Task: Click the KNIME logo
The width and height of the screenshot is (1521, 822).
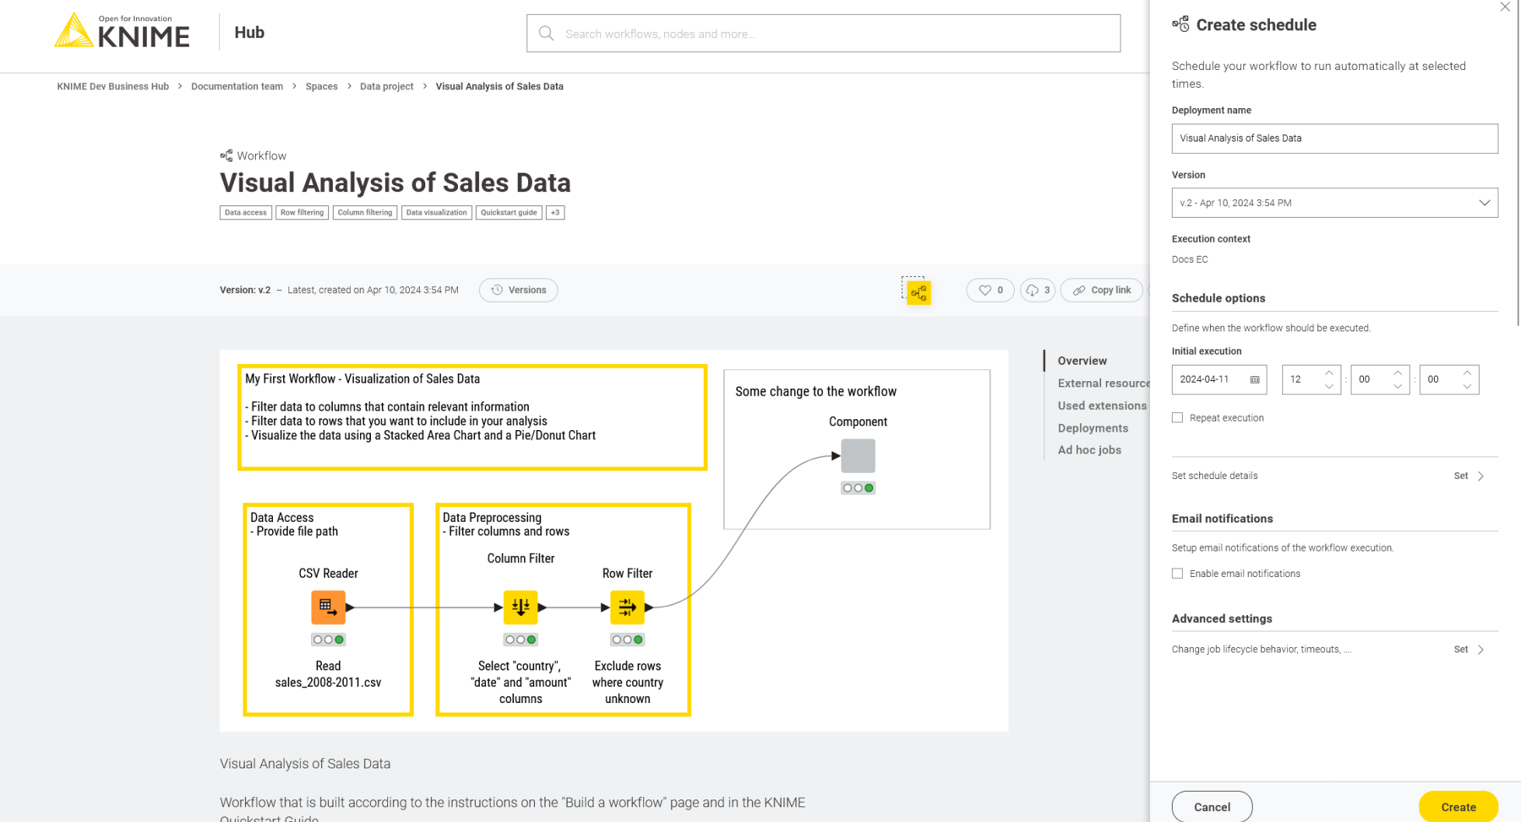Action: click(122, 32)
